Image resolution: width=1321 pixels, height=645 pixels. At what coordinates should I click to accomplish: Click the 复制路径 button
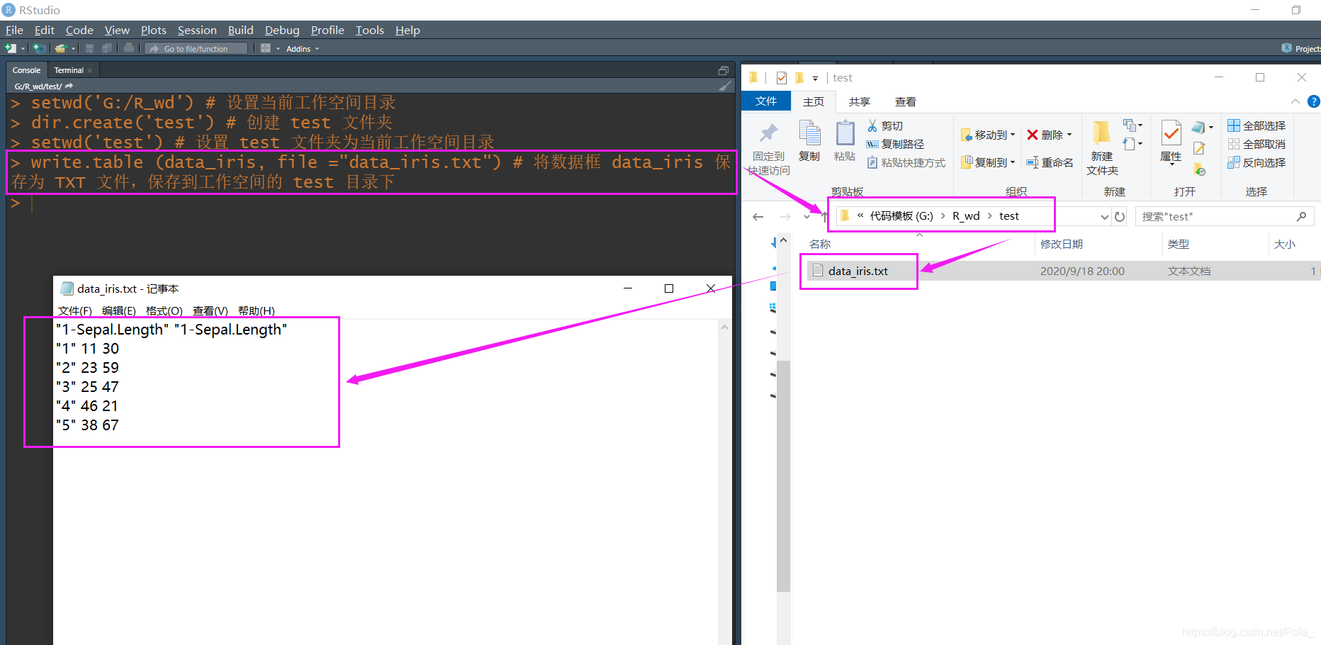tap(895, 144)
